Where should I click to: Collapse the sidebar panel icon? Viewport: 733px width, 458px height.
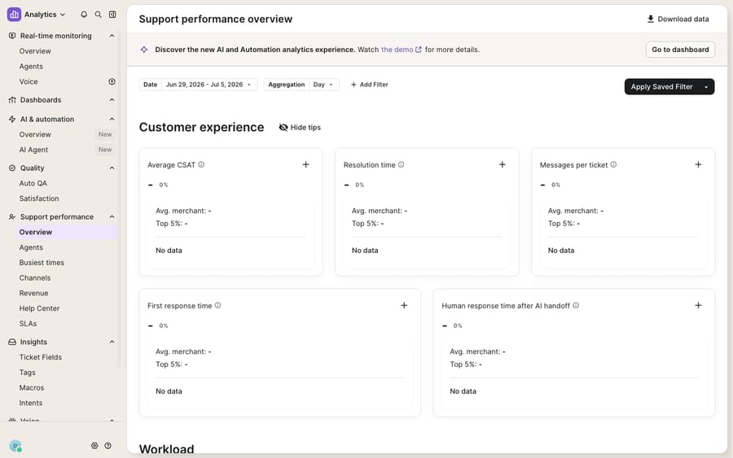112,15
